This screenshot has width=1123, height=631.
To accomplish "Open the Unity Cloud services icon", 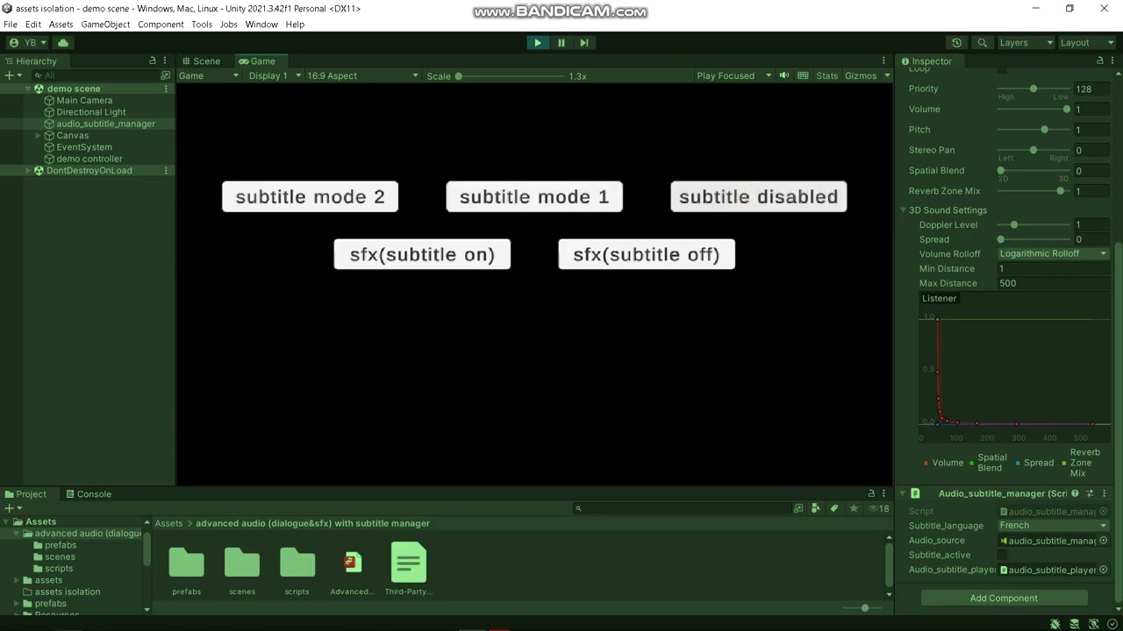I will [x=63, y=42].
